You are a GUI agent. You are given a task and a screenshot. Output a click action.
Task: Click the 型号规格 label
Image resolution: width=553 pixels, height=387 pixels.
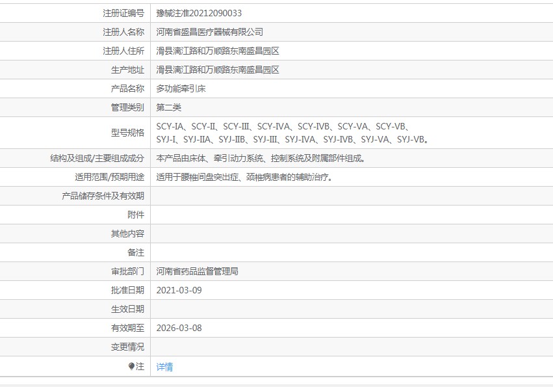tap(127, 133)
